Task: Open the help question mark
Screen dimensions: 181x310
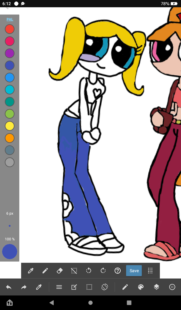Action: click(118, 271)
